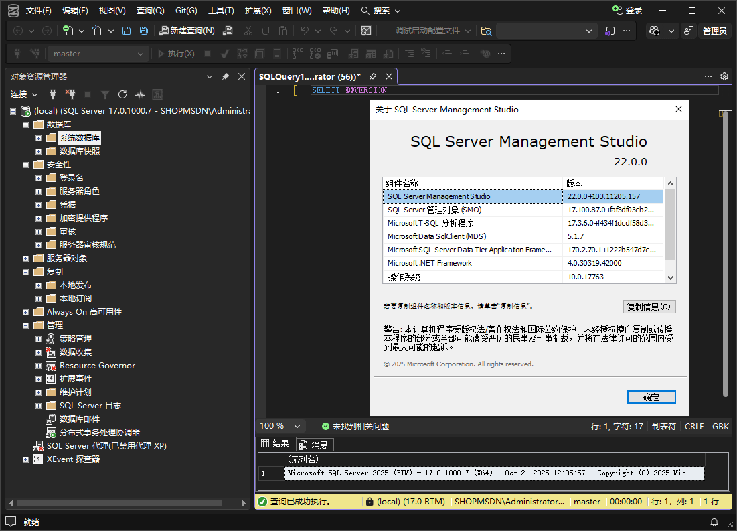
Task: Click 确定 to close the About dialog
Action: 651,397
